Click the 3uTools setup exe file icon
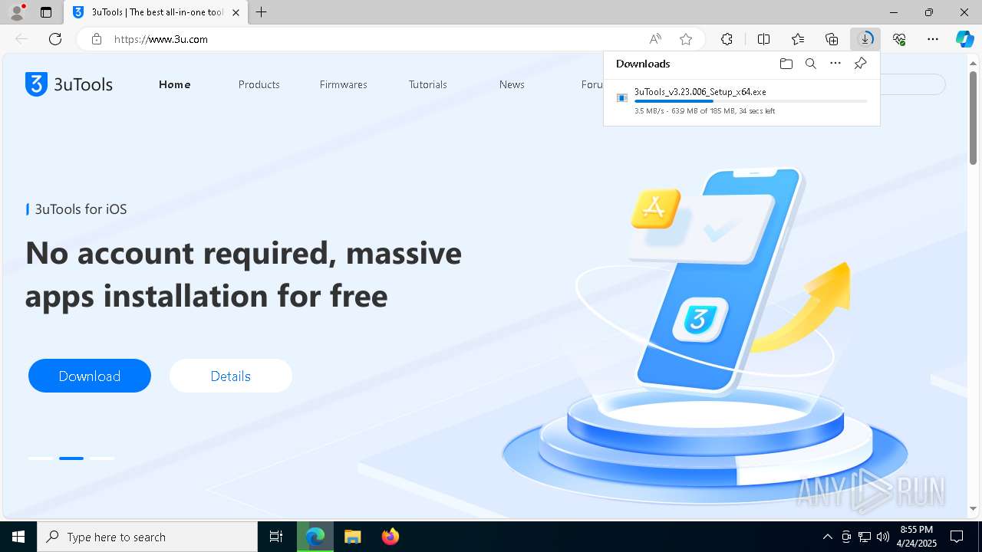The width and height of the screenshot is (982, 552). point(622,97)
